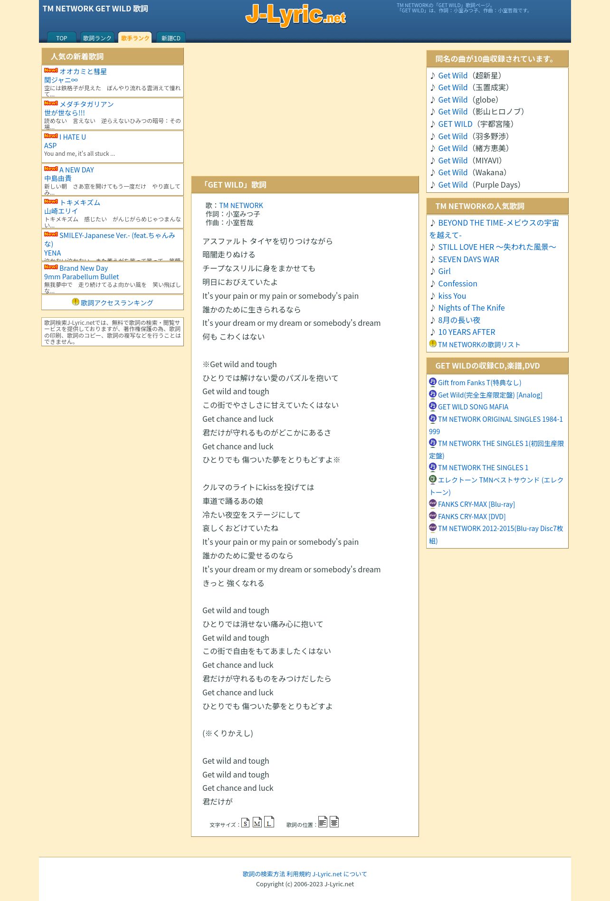The width and height of the screenshot is (610, 901).
Task: Click New! badge beside オオカミと彗星
Action: coord(51,70)
